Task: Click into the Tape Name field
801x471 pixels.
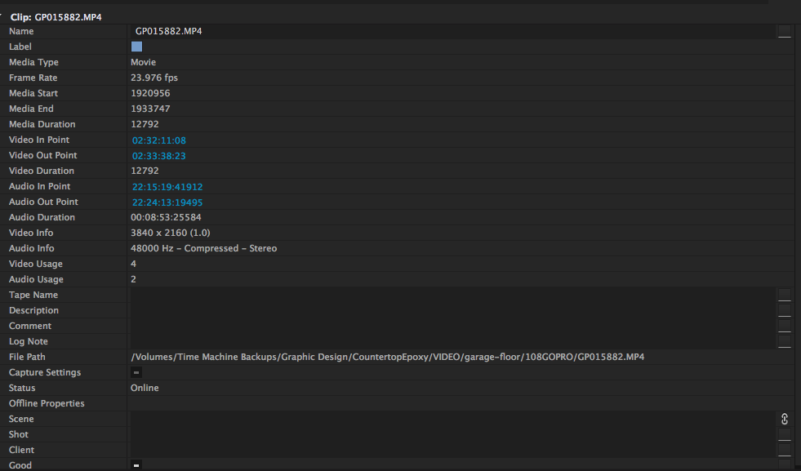Action: pos(452,295)
